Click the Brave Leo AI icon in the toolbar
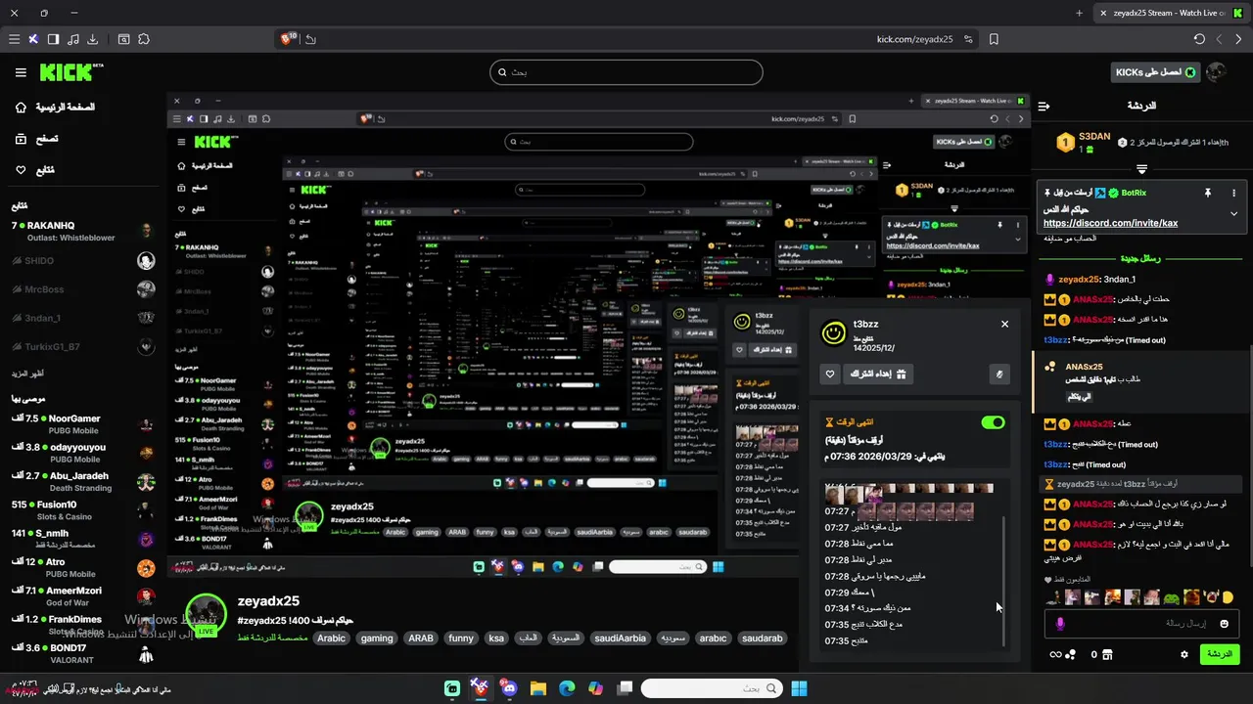 click(33, 39)
